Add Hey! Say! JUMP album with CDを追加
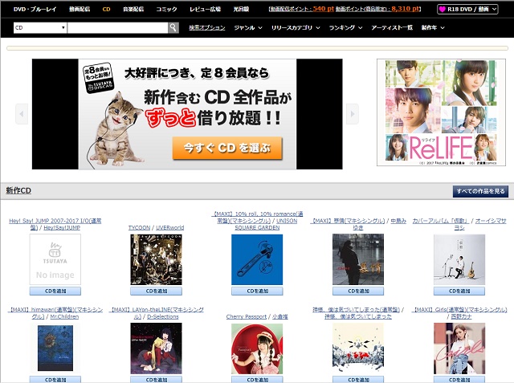 pos(55,291)
